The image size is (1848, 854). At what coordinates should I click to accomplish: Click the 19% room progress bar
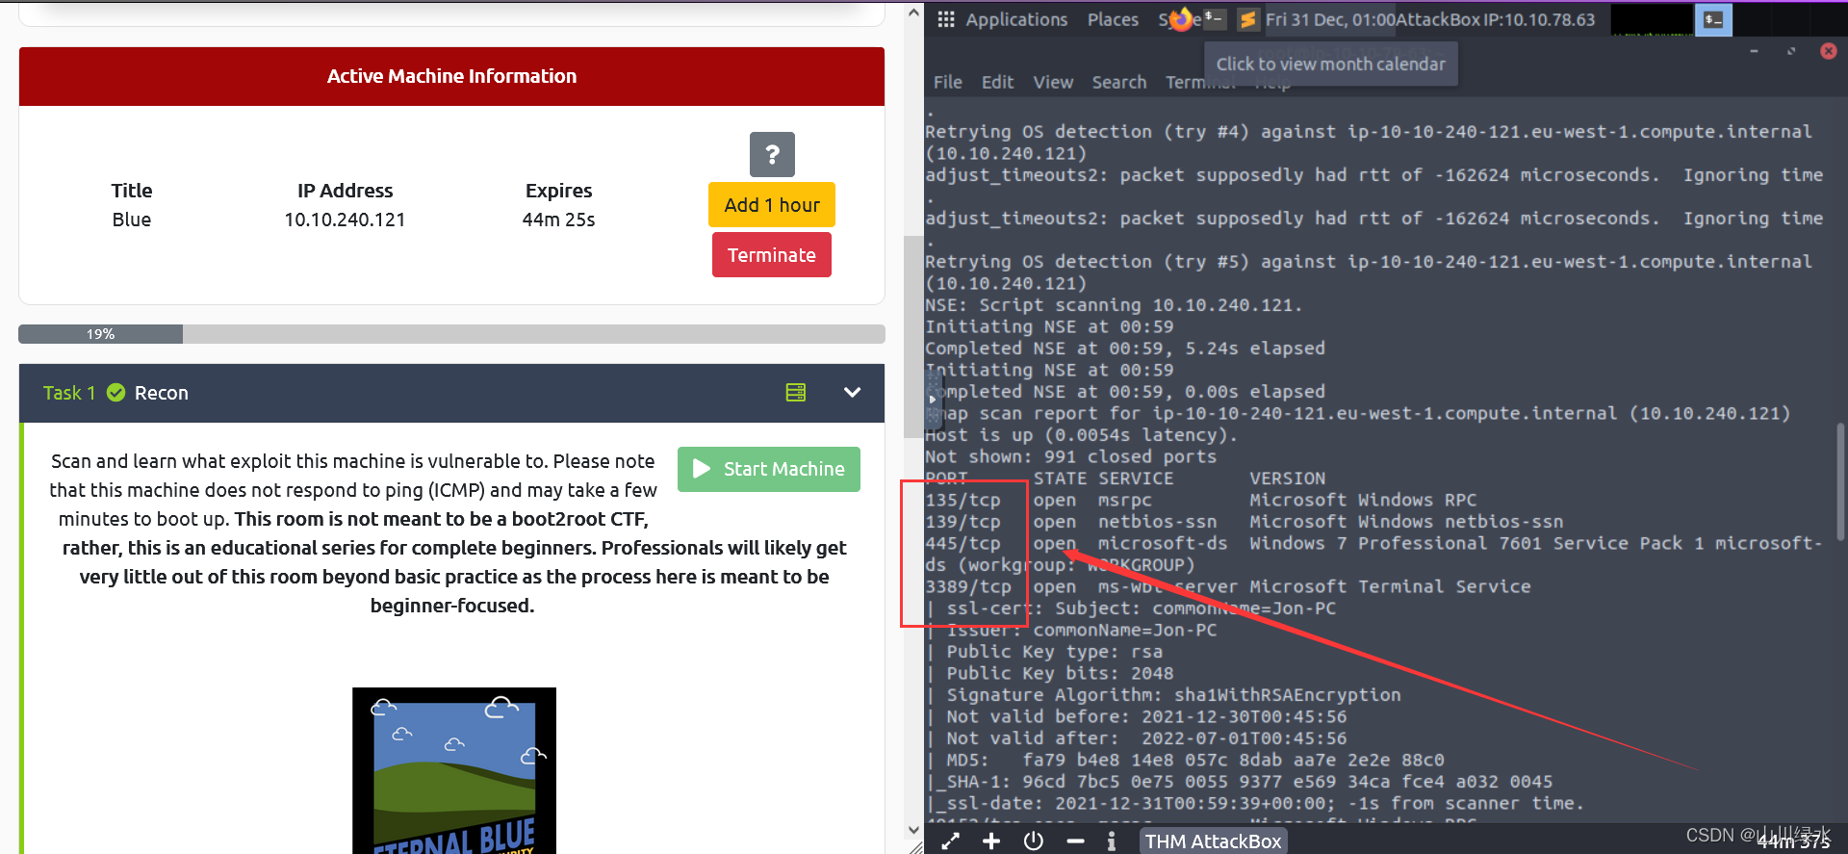click(451, 334)
